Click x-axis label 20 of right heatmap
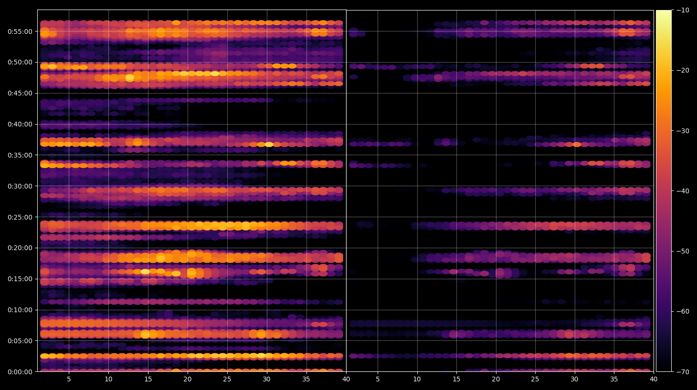The image size is (697, 390). (x=496, y=379)
